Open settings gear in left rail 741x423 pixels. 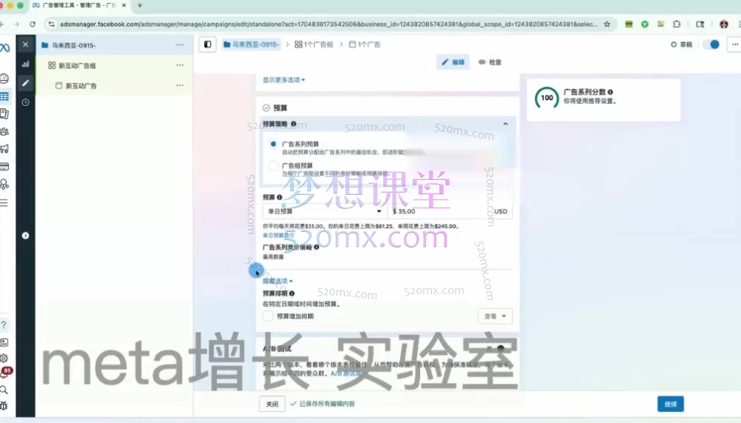(4, 359)
